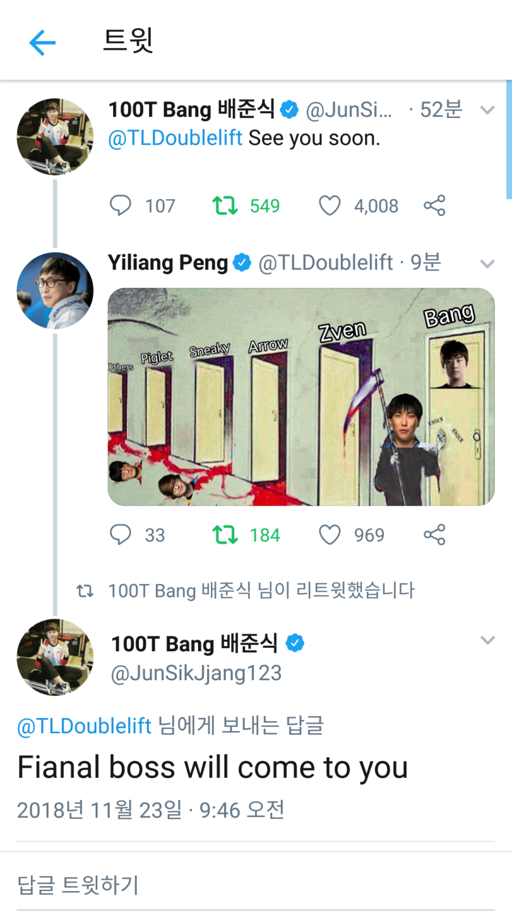Tap the 100T Bang retweeted notice

(261, 590)
